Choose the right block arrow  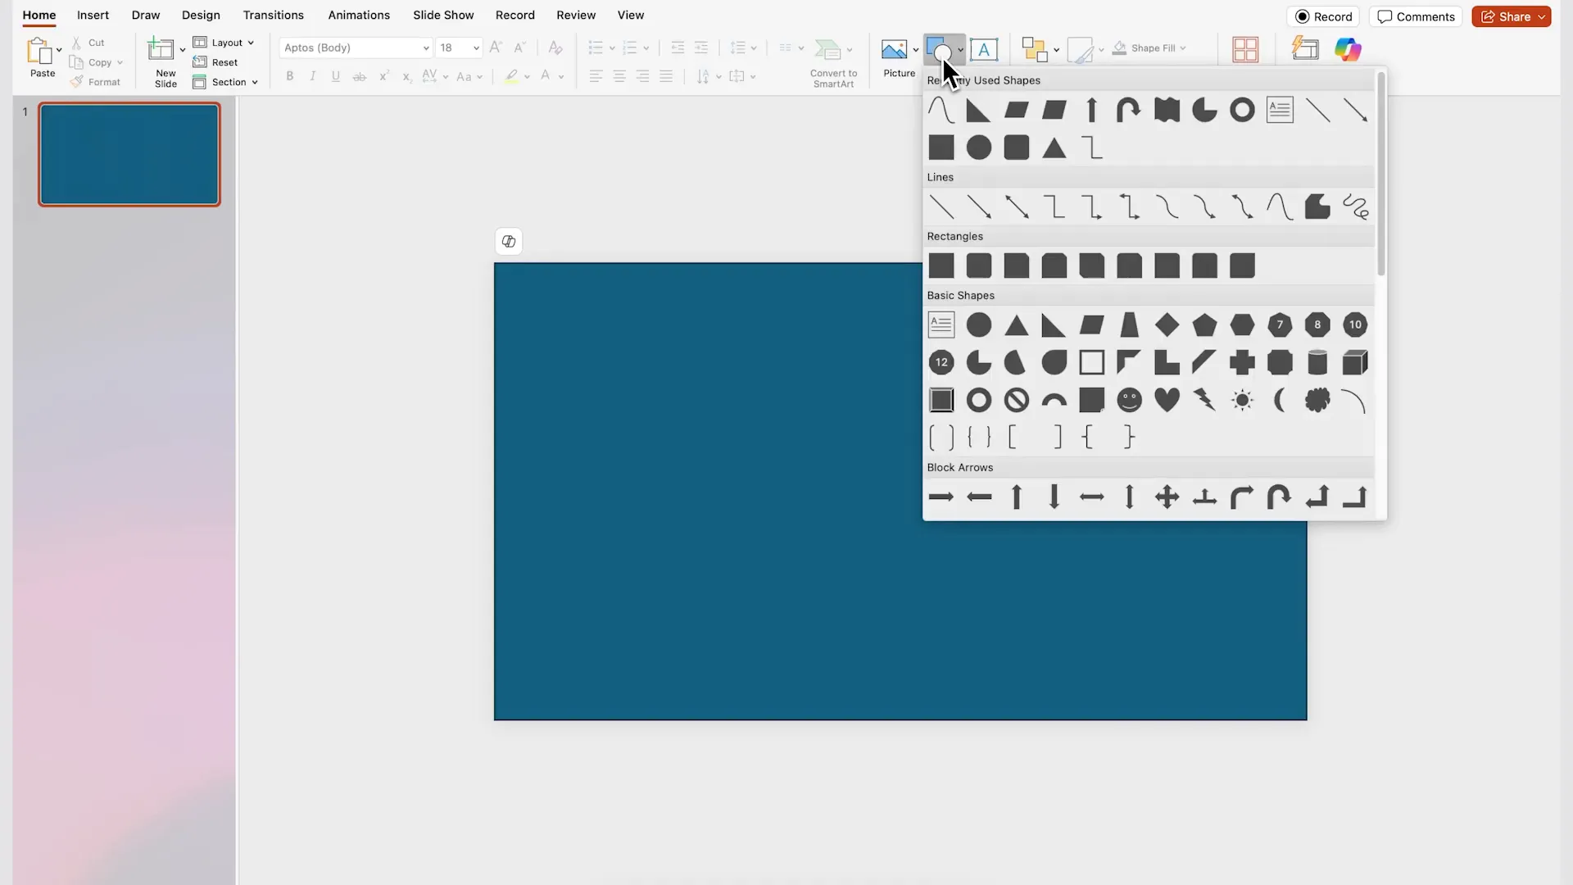(941, 497)
